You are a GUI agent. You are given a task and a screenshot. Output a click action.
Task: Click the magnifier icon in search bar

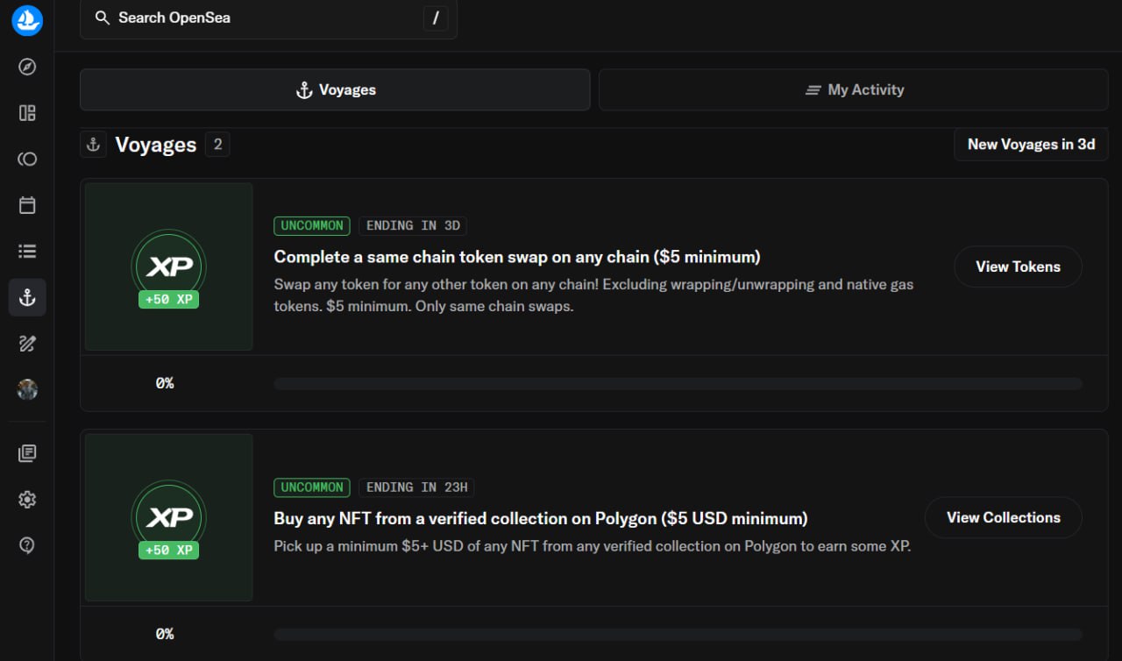tap(103, 18)
